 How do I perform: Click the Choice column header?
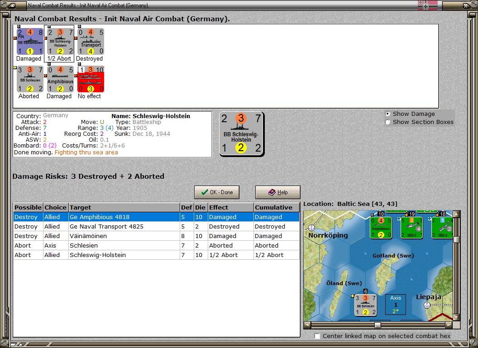(x=56, y=207)
